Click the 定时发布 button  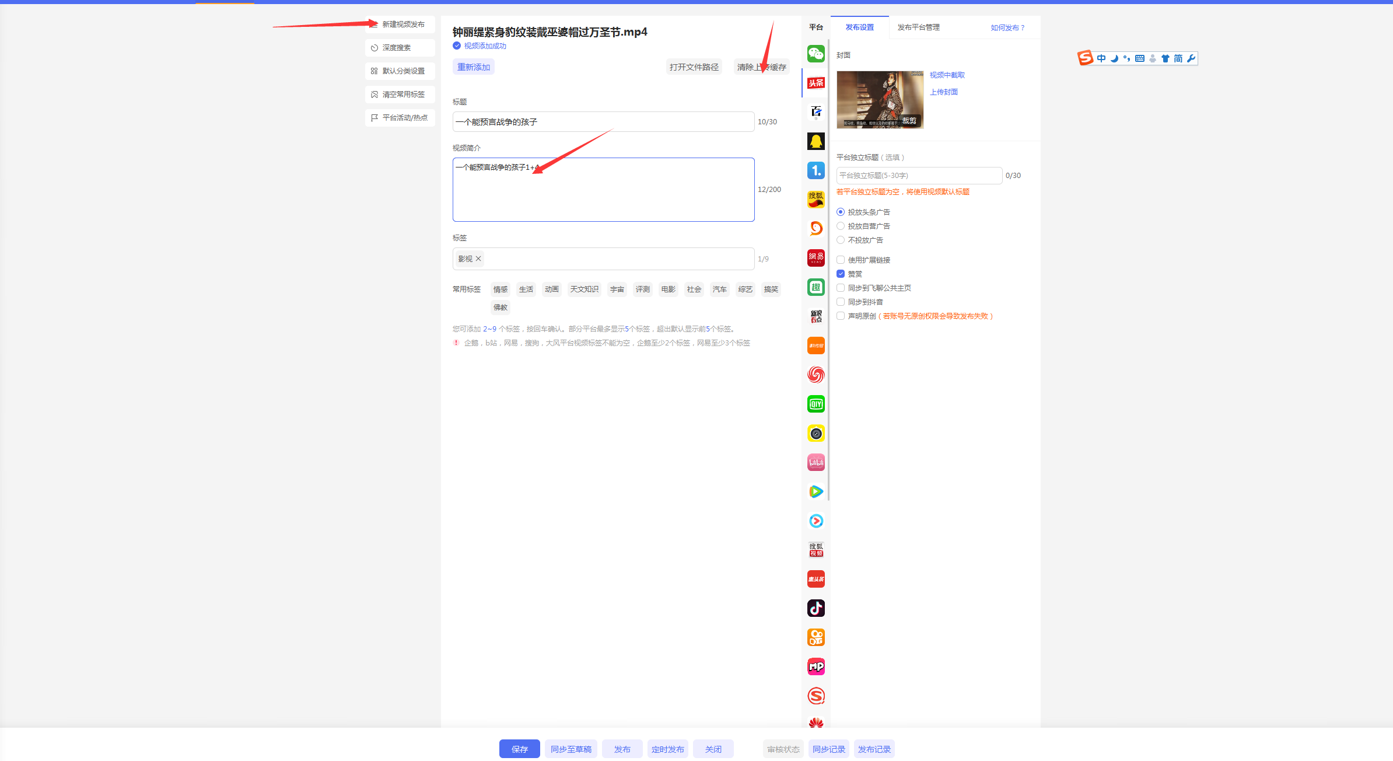click(x=667, y=749)
